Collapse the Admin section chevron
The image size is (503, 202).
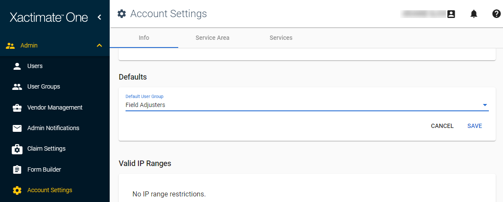(x=99, y=45)
